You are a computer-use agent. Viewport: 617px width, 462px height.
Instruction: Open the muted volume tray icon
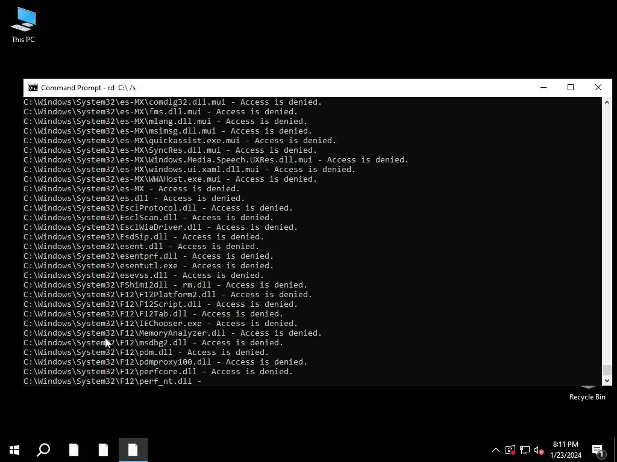pyautogui.click(x=539, y=450)
